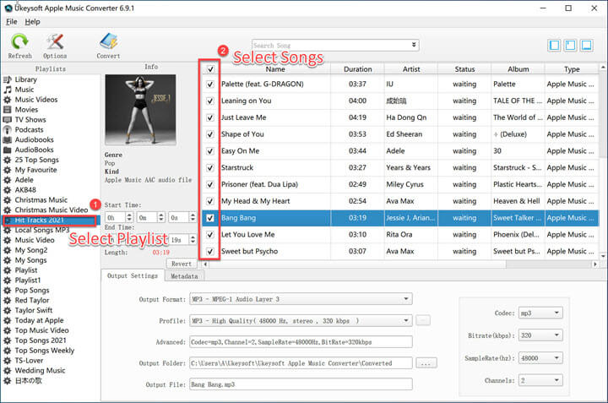Open the Audiobooks sidebar item
This screenshot has height=403, width=608.
34,140
